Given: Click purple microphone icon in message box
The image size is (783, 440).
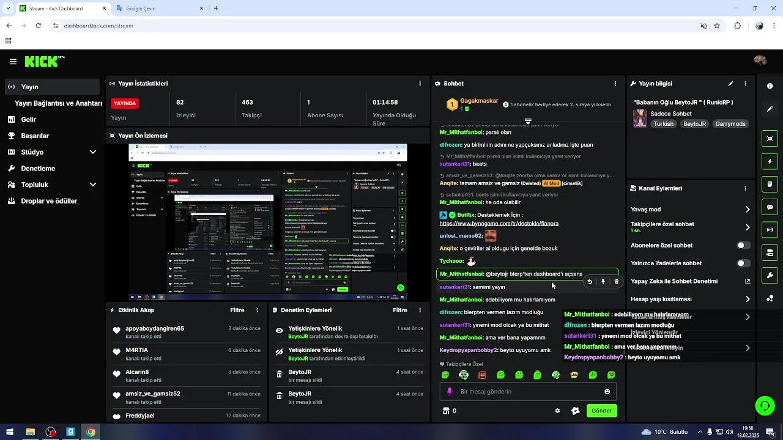Looking at the screenshot, I should click(x=450, y=392).
